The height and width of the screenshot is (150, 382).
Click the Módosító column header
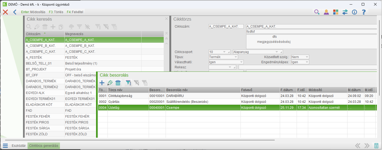(327, 90)
